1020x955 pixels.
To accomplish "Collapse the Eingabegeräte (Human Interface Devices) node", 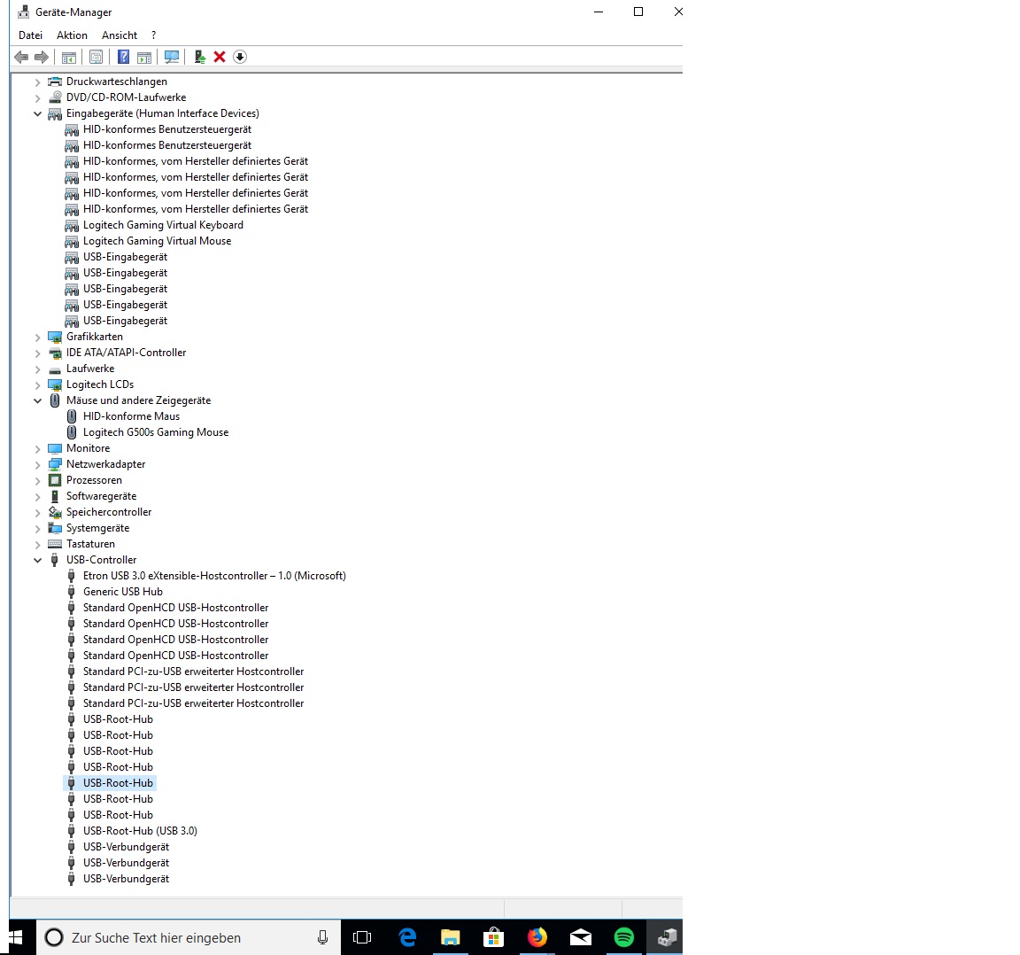I will click(38, 113).
